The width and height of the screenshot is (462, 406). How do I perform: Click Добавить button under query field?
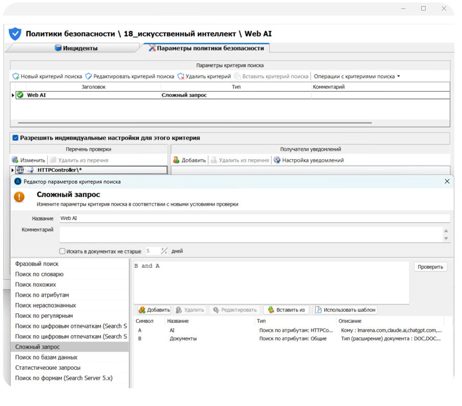154,310
